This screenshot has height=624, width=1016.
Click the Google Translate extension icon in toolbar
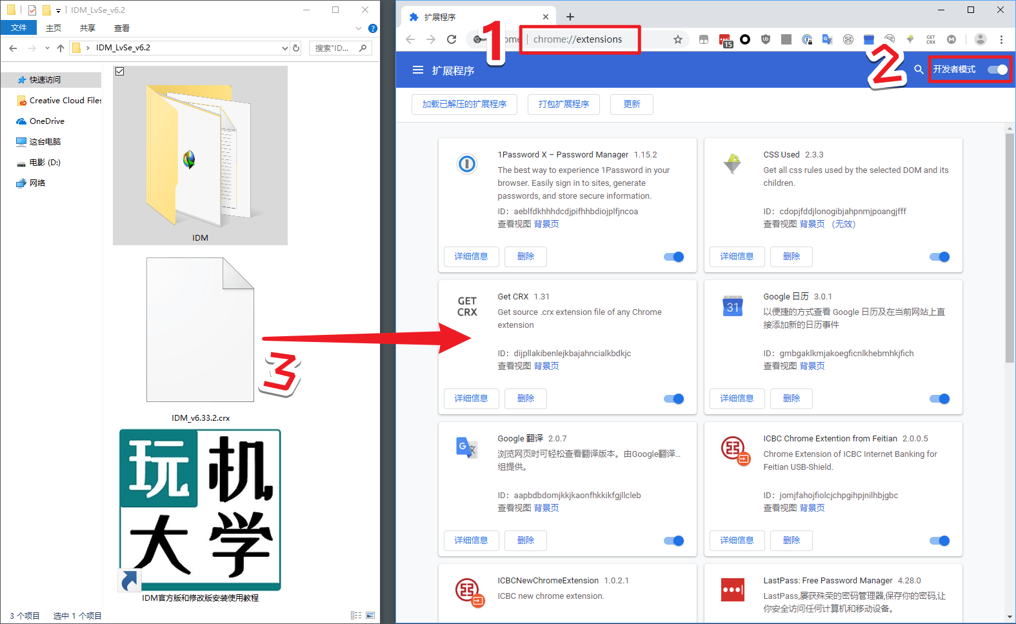[827, 39]
